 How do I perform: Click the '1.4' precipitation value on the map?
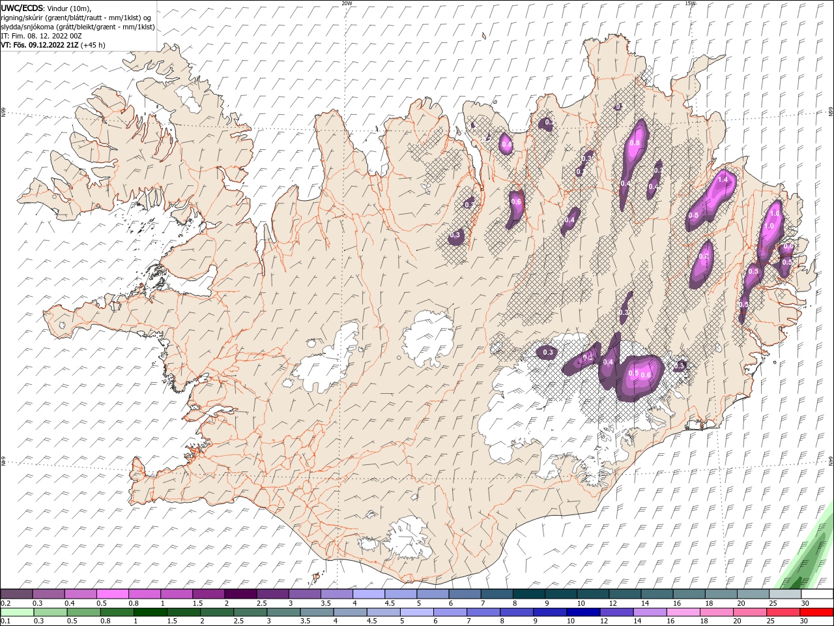(x=722, y=179)
